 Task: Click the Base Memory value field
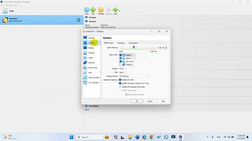[161, 48]
